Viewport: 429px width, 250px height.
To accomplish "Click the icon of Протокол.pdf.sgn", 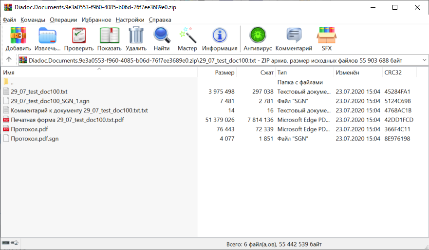I will [6, 138].
